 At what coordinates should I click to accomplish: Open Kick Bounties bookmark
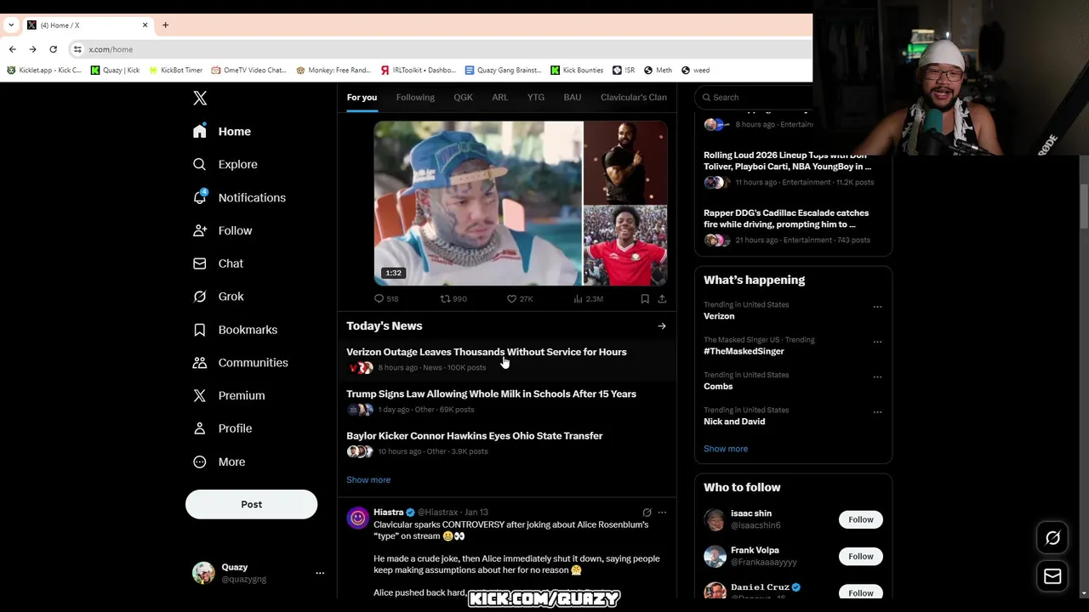pyautogui.click(x=577, y=71)
